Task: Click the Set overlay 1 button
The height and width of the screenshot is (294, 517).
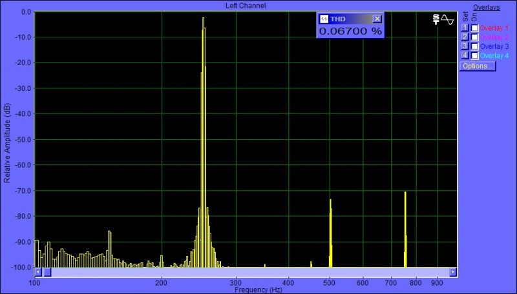Action: [x=465, y=28]
